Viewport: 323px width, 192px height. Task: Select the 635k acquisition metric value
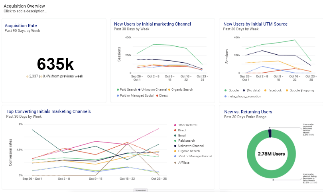click(55, 64)
